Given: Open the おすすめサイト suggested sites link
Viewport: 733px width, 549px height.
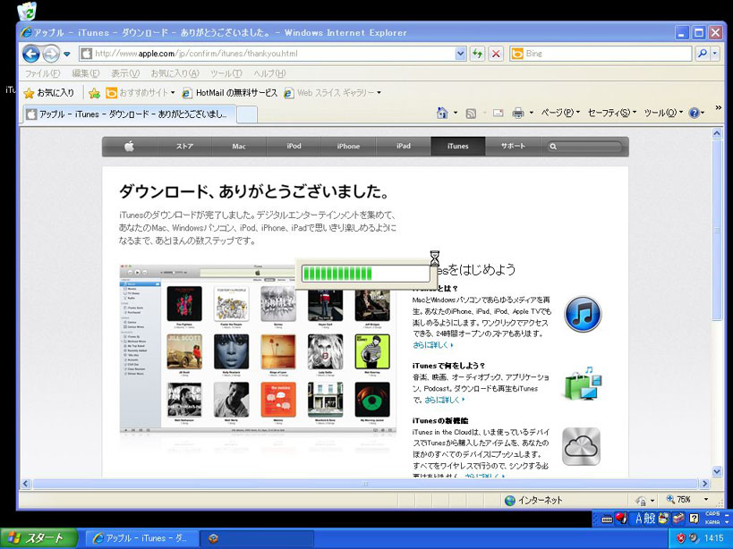Looking at the screenshot, I should click(141, 93).
